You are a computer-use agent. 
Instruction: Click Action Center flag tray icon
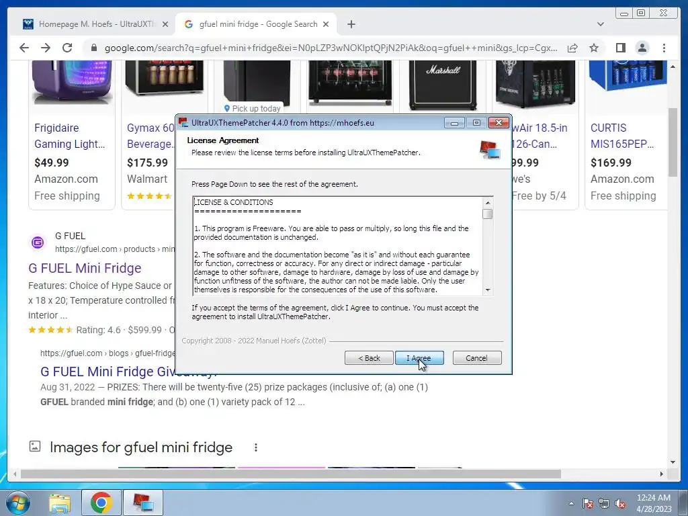[x=588, y=503]
